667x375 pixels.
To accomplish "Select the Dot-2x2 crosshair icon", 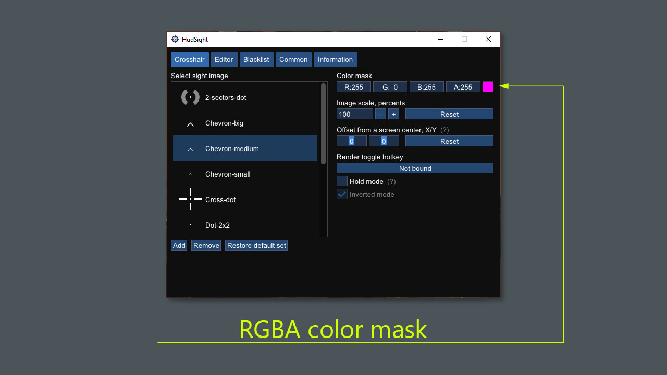I will pyautogui.click(x=190, y=225).
